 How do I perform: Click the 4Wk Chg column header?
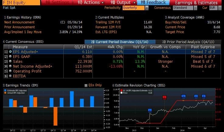[x=108, y=47]
